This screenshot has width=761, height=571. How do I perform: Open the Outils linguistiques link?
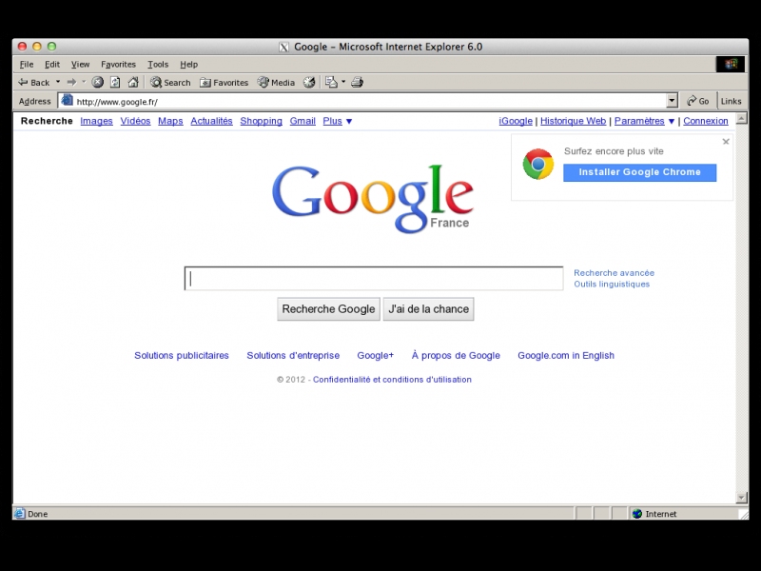[x=612, y=284]
